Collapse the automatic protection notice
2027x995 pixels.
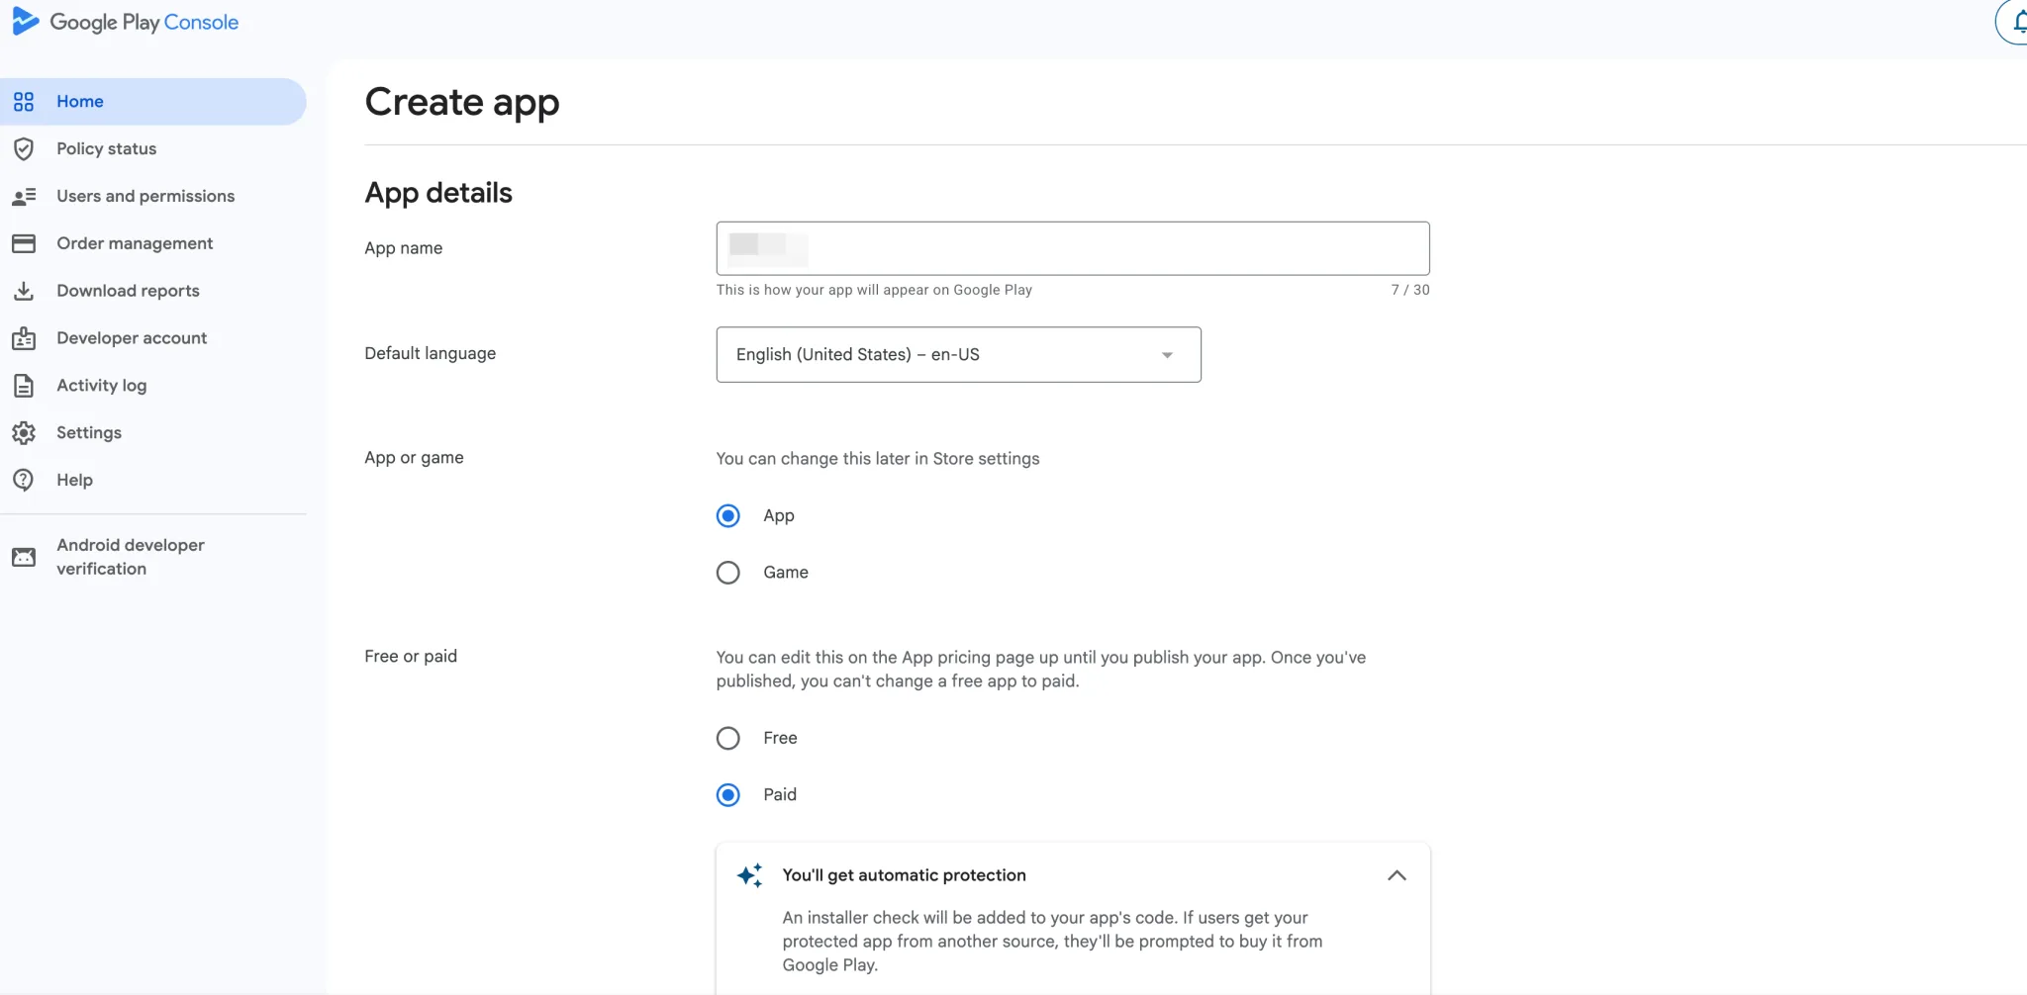tap(1397, 874)
